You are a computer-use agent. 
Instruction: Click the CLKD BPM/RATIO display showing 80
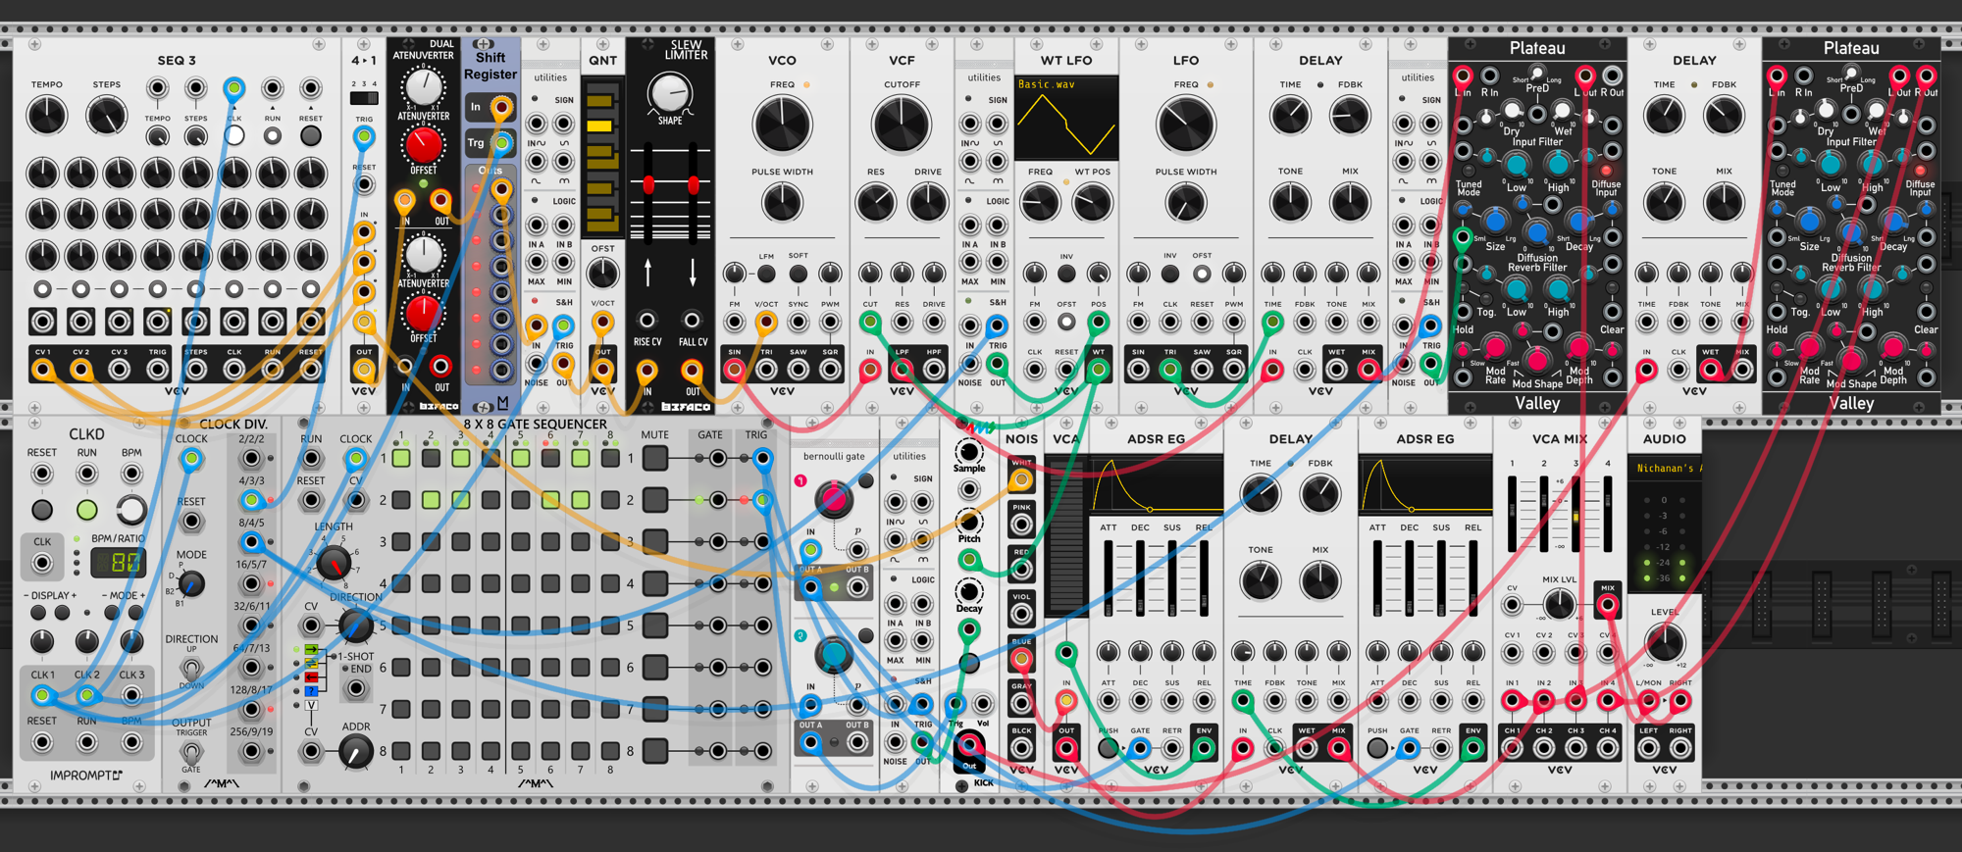coord(118,563)
